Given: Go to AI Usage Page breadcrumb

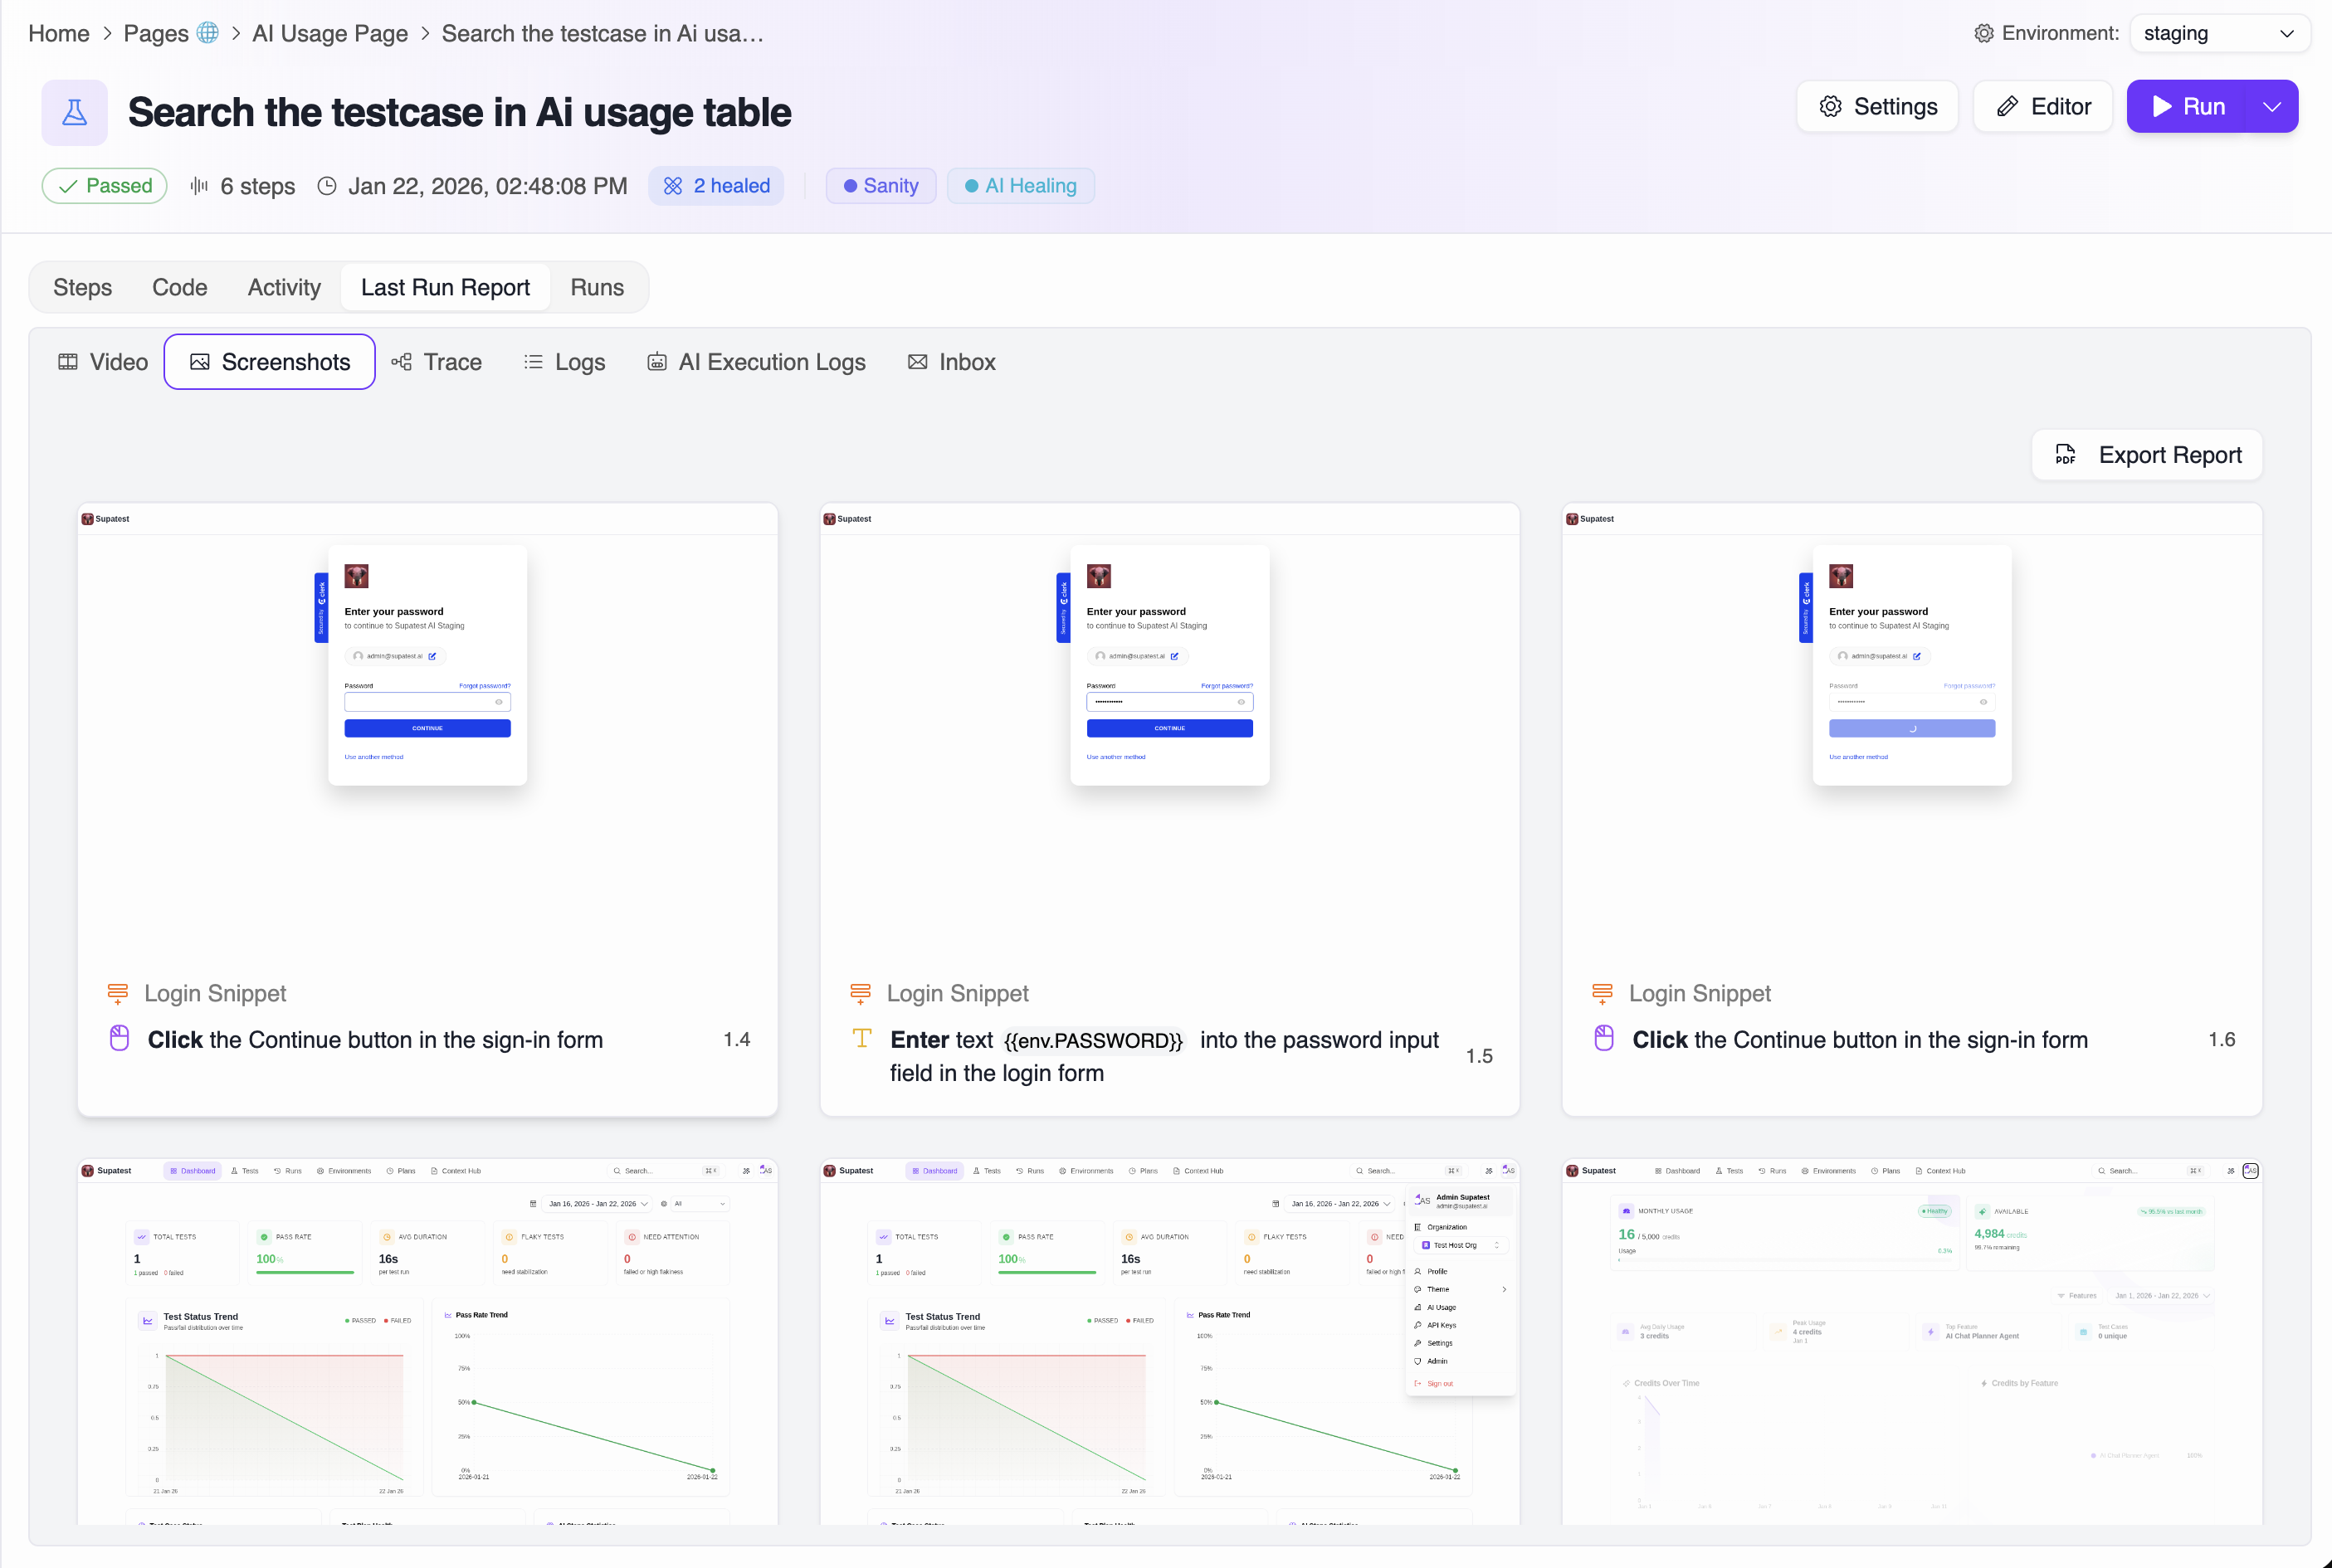Looking at the screenshot, I should [x=330, y=33].
